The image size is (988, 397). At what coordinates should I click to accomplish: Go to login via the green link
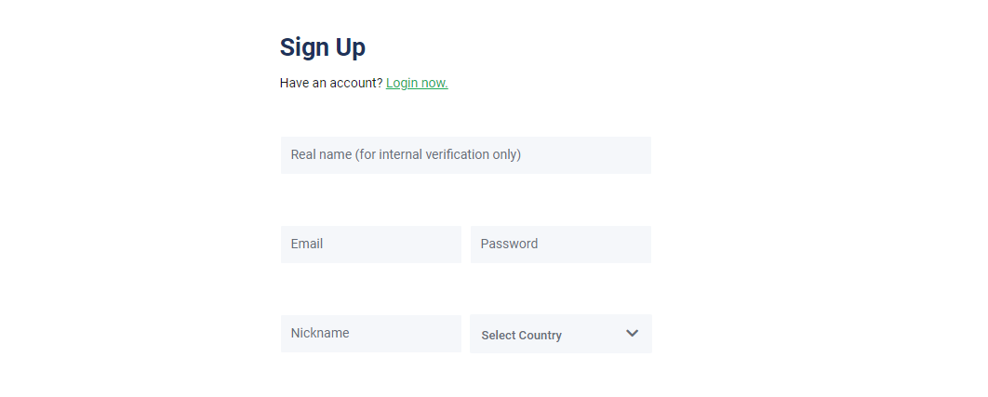pos(417,83)
